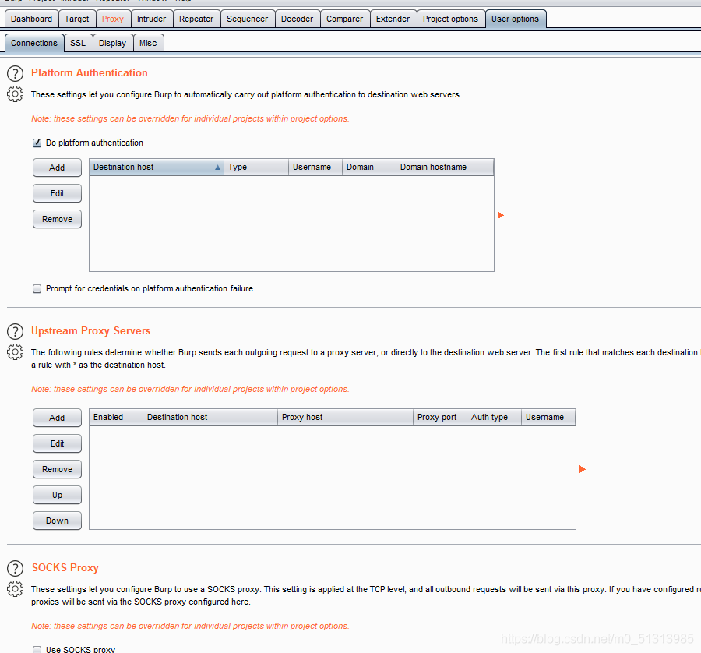Switch to the Dashboard tab

coord(31,19)
